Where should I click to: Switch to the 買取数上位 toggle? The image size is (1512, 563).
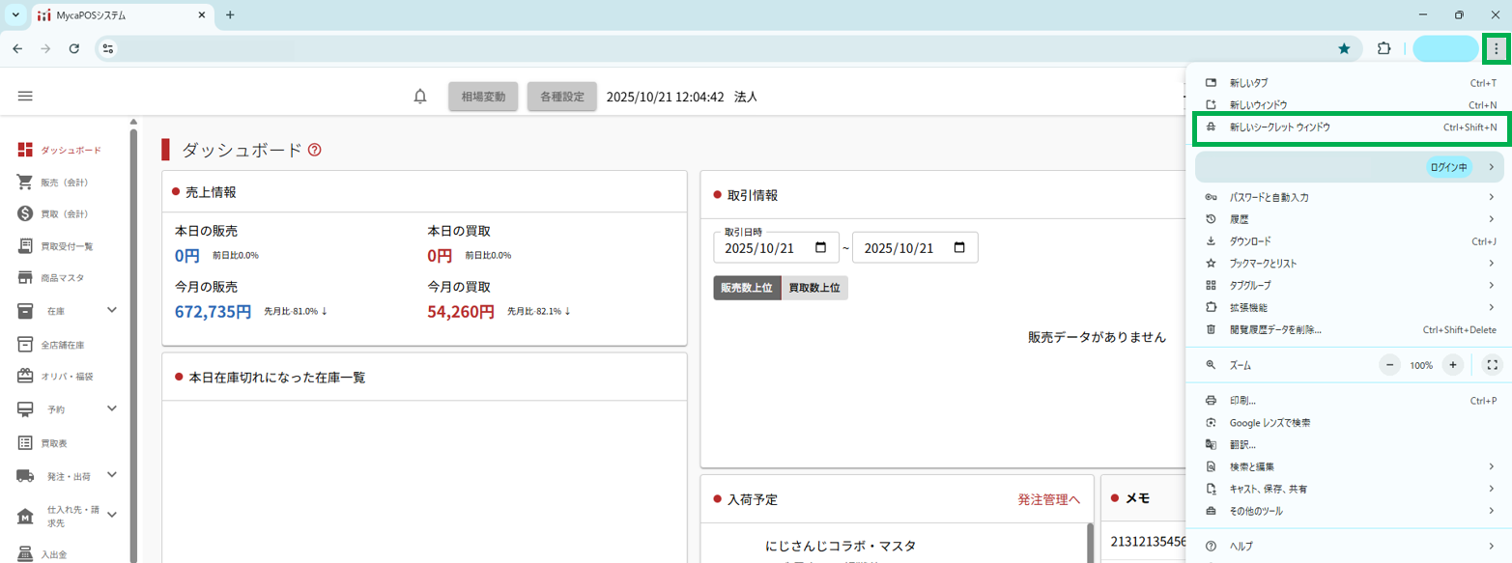(x=814, y=288)
